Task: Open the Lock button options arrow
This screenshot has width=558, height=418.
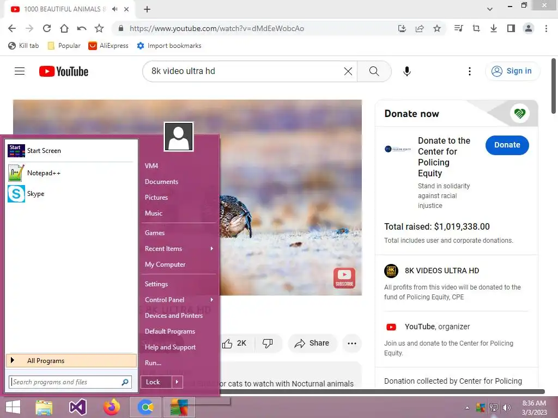Action: coord(177,382)
